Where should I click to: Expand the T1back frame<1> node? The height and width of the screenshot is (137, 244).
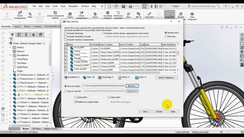[x=10, y=79]
